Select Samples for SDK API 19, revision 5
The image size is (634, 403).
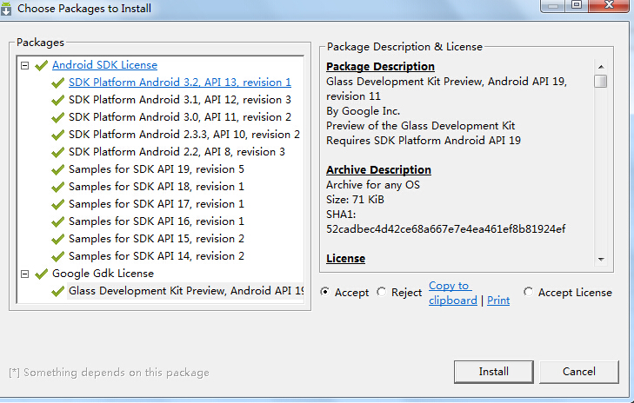pyautogui.click(x=157, y=169)
